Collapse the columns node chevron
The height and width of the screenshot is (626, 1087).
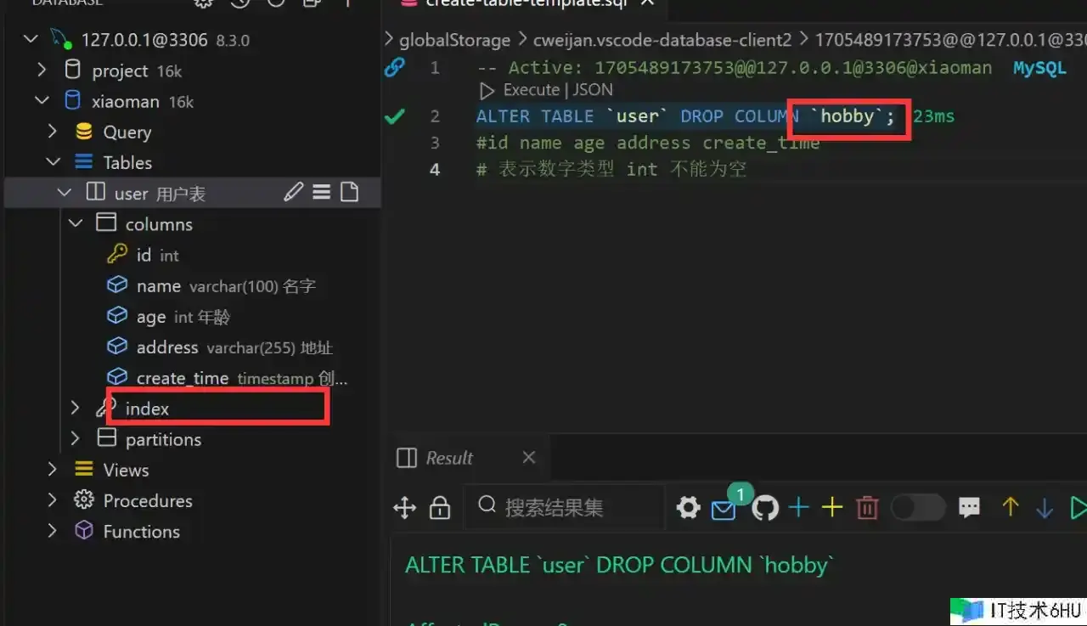(76, 223)
